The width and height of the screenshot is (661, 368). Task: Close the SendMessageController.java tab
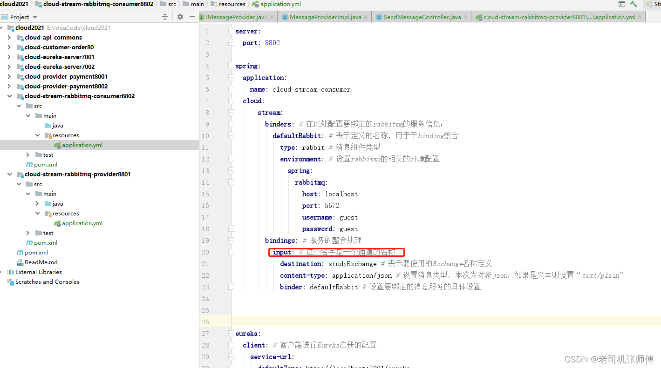coord(466,17)
